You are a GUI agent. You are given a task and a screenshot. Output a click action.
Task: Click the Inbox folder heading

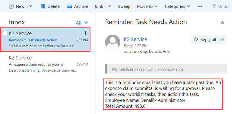(17, 22)
